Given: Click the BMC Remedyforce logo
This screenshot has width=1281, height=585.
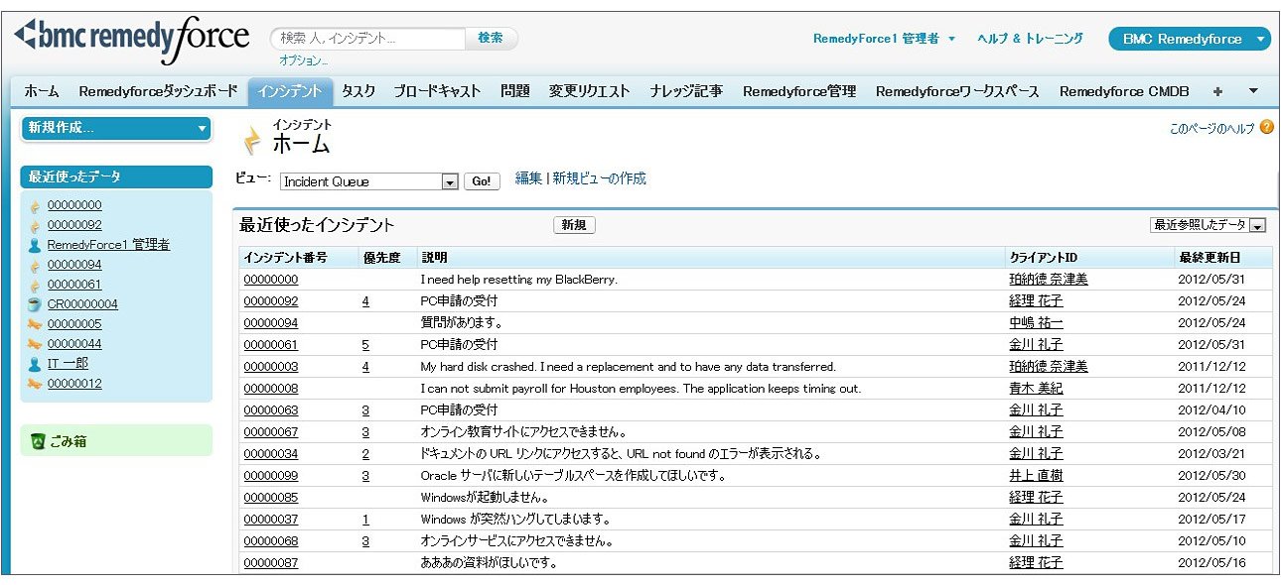Looking at the screenshot, I should (131, 39).
